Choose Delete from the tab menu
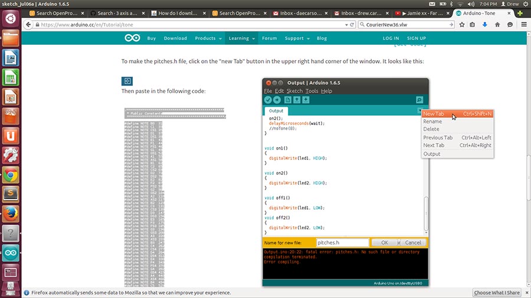The height and width of the screenshot is (298, 531). pos(457,129)
